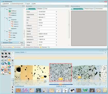Collapse the Werk 2 tree node
This screenshot has width=108, height=94.
click(5, 18)
